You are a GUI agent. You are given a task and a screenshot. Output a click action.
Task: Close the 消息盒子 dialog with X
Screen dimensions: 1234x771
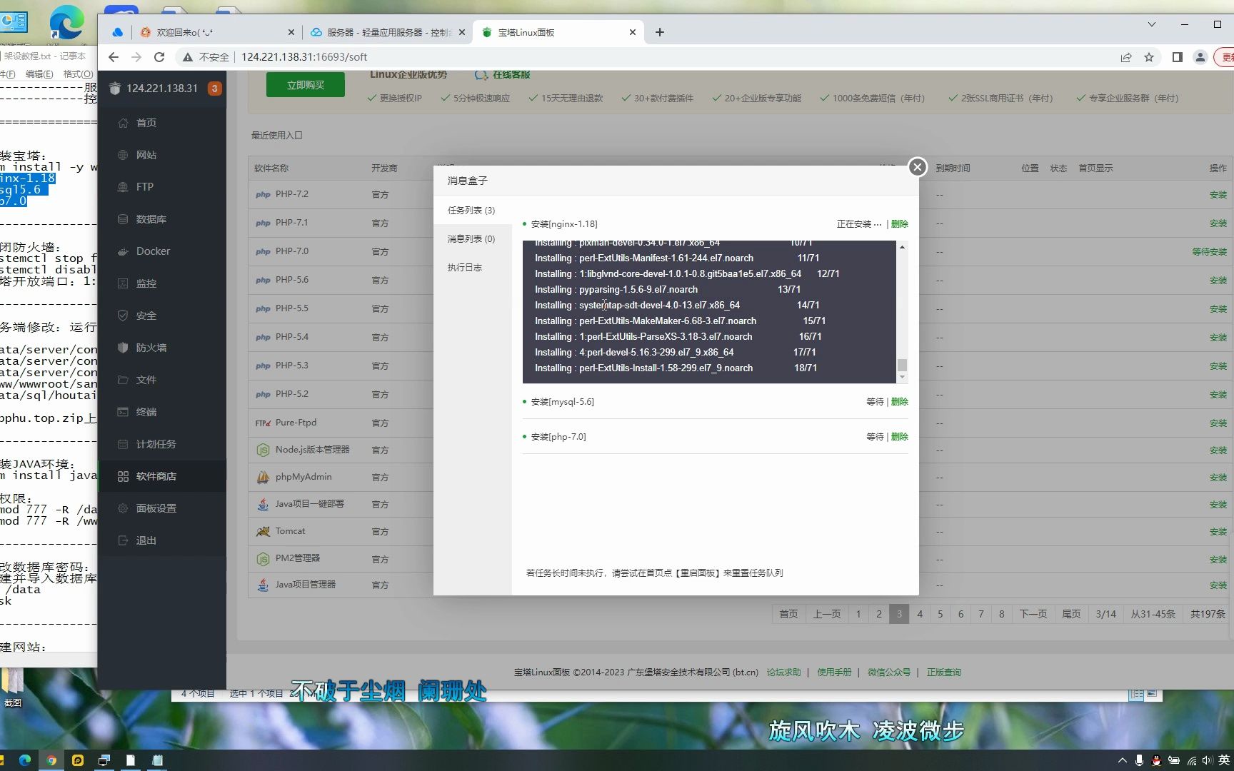coord(918,167)
